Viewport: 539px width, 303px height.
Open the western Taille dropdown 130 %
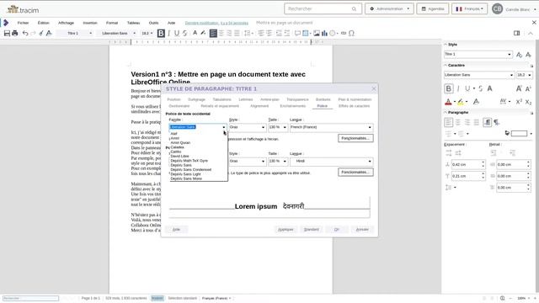[x=278, y=127]
